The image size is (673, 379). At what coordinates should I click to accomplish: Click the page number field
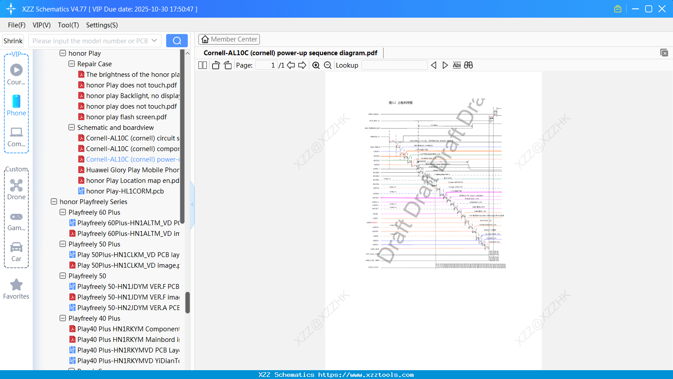[x=266, y=65]
